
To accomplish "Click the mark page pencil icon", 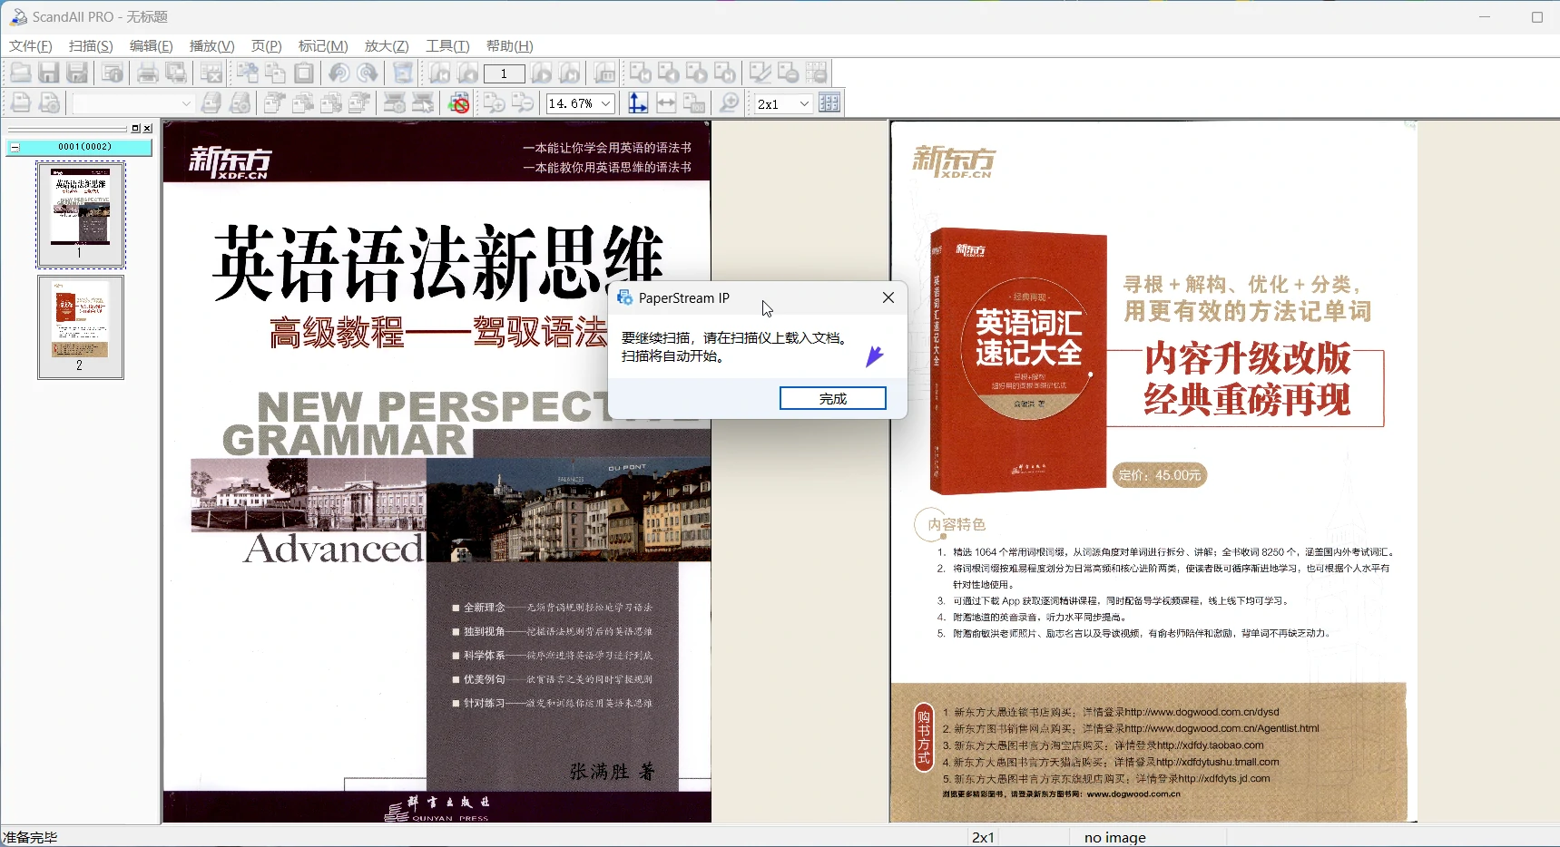I will coord(760,73).
